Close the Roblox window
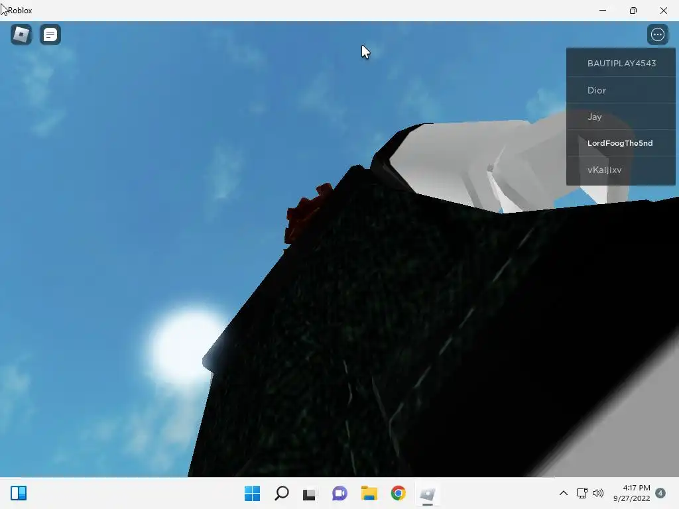Viewport: 679px width, 509px height. (x=663, y=11)
